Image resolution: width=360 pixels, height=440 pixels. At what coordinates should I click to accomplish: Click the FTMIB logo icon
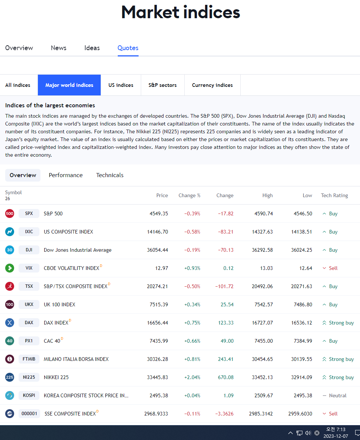pyautogui.click(x=10, y=359)
